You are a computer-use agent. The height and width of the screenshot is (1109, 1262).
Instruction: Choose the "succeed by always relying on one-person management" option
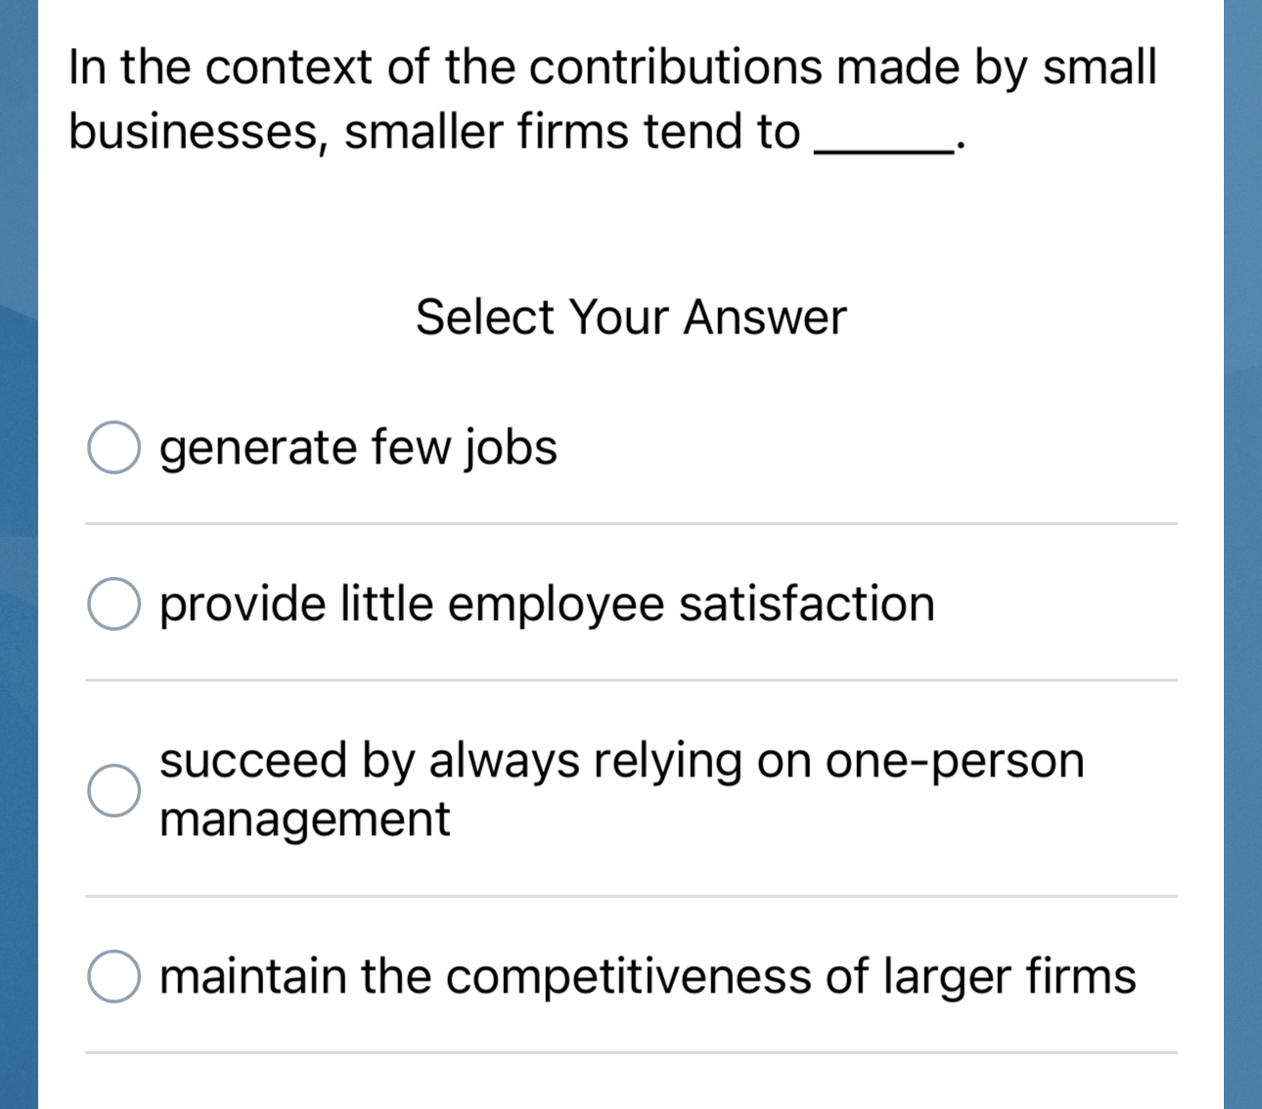113,790
